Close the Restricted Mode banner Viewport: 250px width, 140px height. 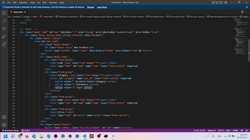246,7
